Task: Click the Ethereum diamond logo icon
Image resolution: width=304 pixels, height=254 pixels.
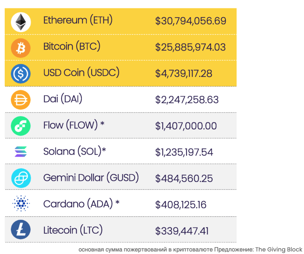Action: 21,22
